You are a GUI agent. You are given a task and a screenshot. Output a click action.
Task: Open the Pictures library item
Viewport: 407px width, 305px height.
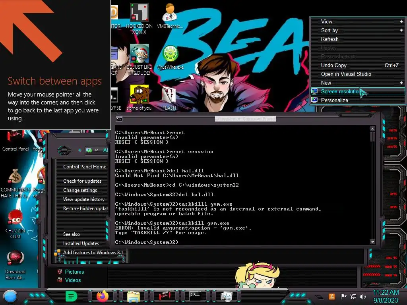point(74,272)
